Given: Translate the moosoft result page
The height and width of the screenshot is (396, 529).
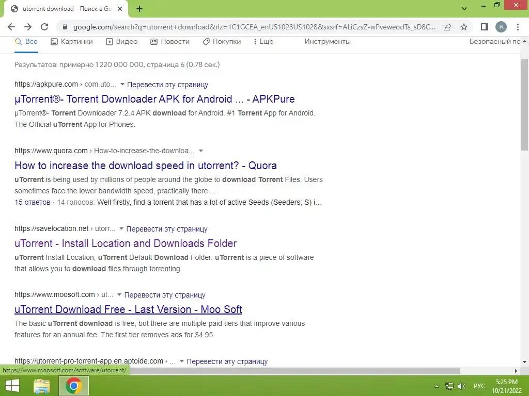Looking at the screenshot, I should coord(165,295).
